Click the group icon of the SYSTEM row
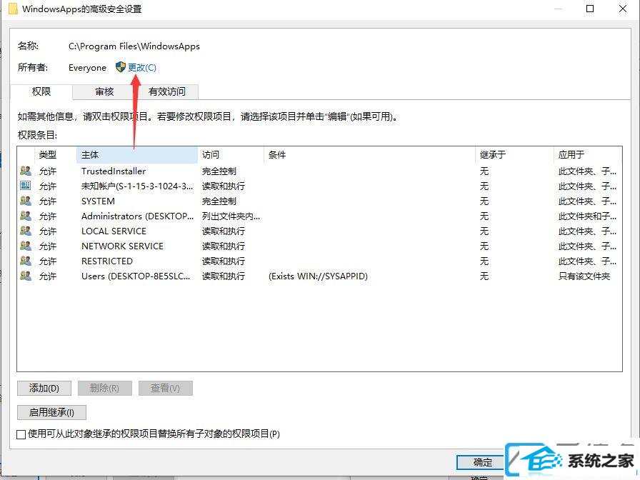The width and height of the screenshot is (640, 480). point(25,201)
